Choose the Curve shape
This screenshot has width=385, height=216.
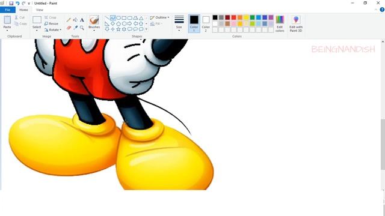112,18
